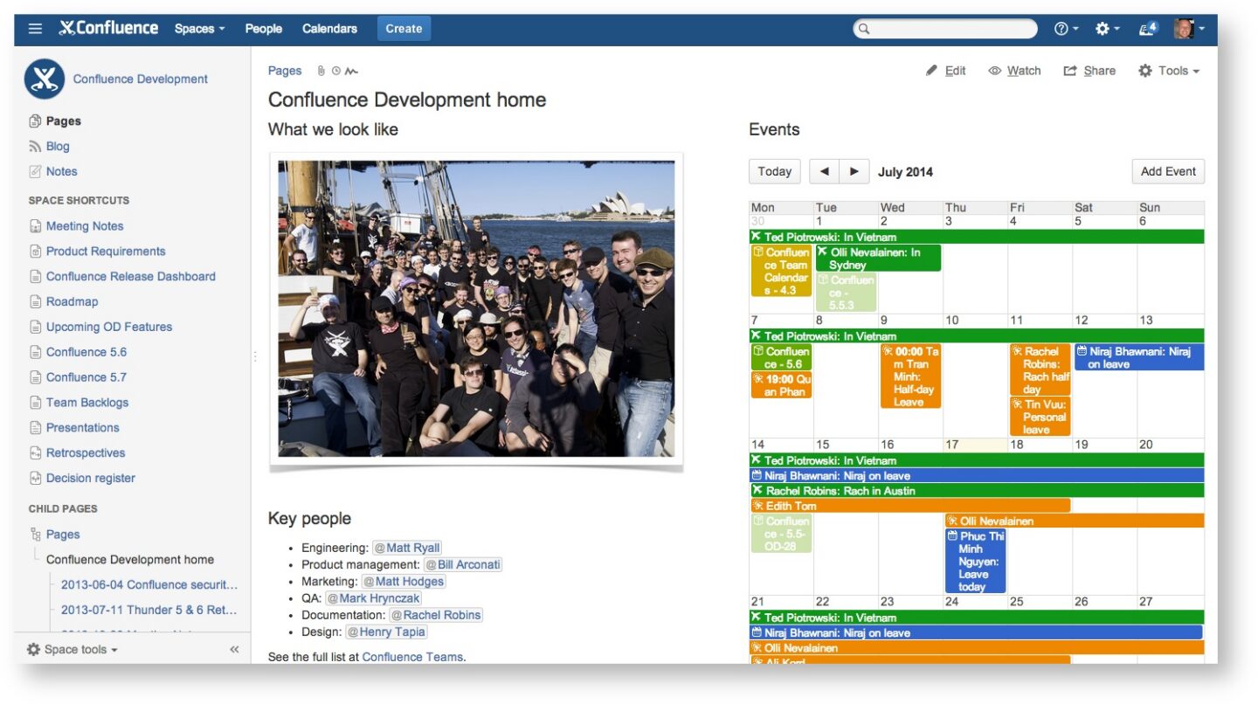Open the administration gear menu
Image resolution: width=1258 pixels, height=704 pixels.
click(1107, 29)
